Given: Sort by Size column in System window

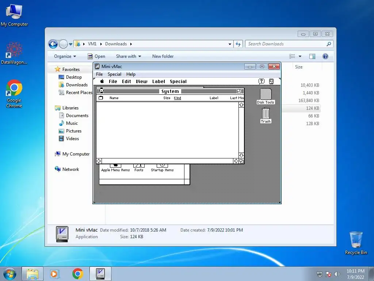Looking at the screenshot, I should (167, 98).
